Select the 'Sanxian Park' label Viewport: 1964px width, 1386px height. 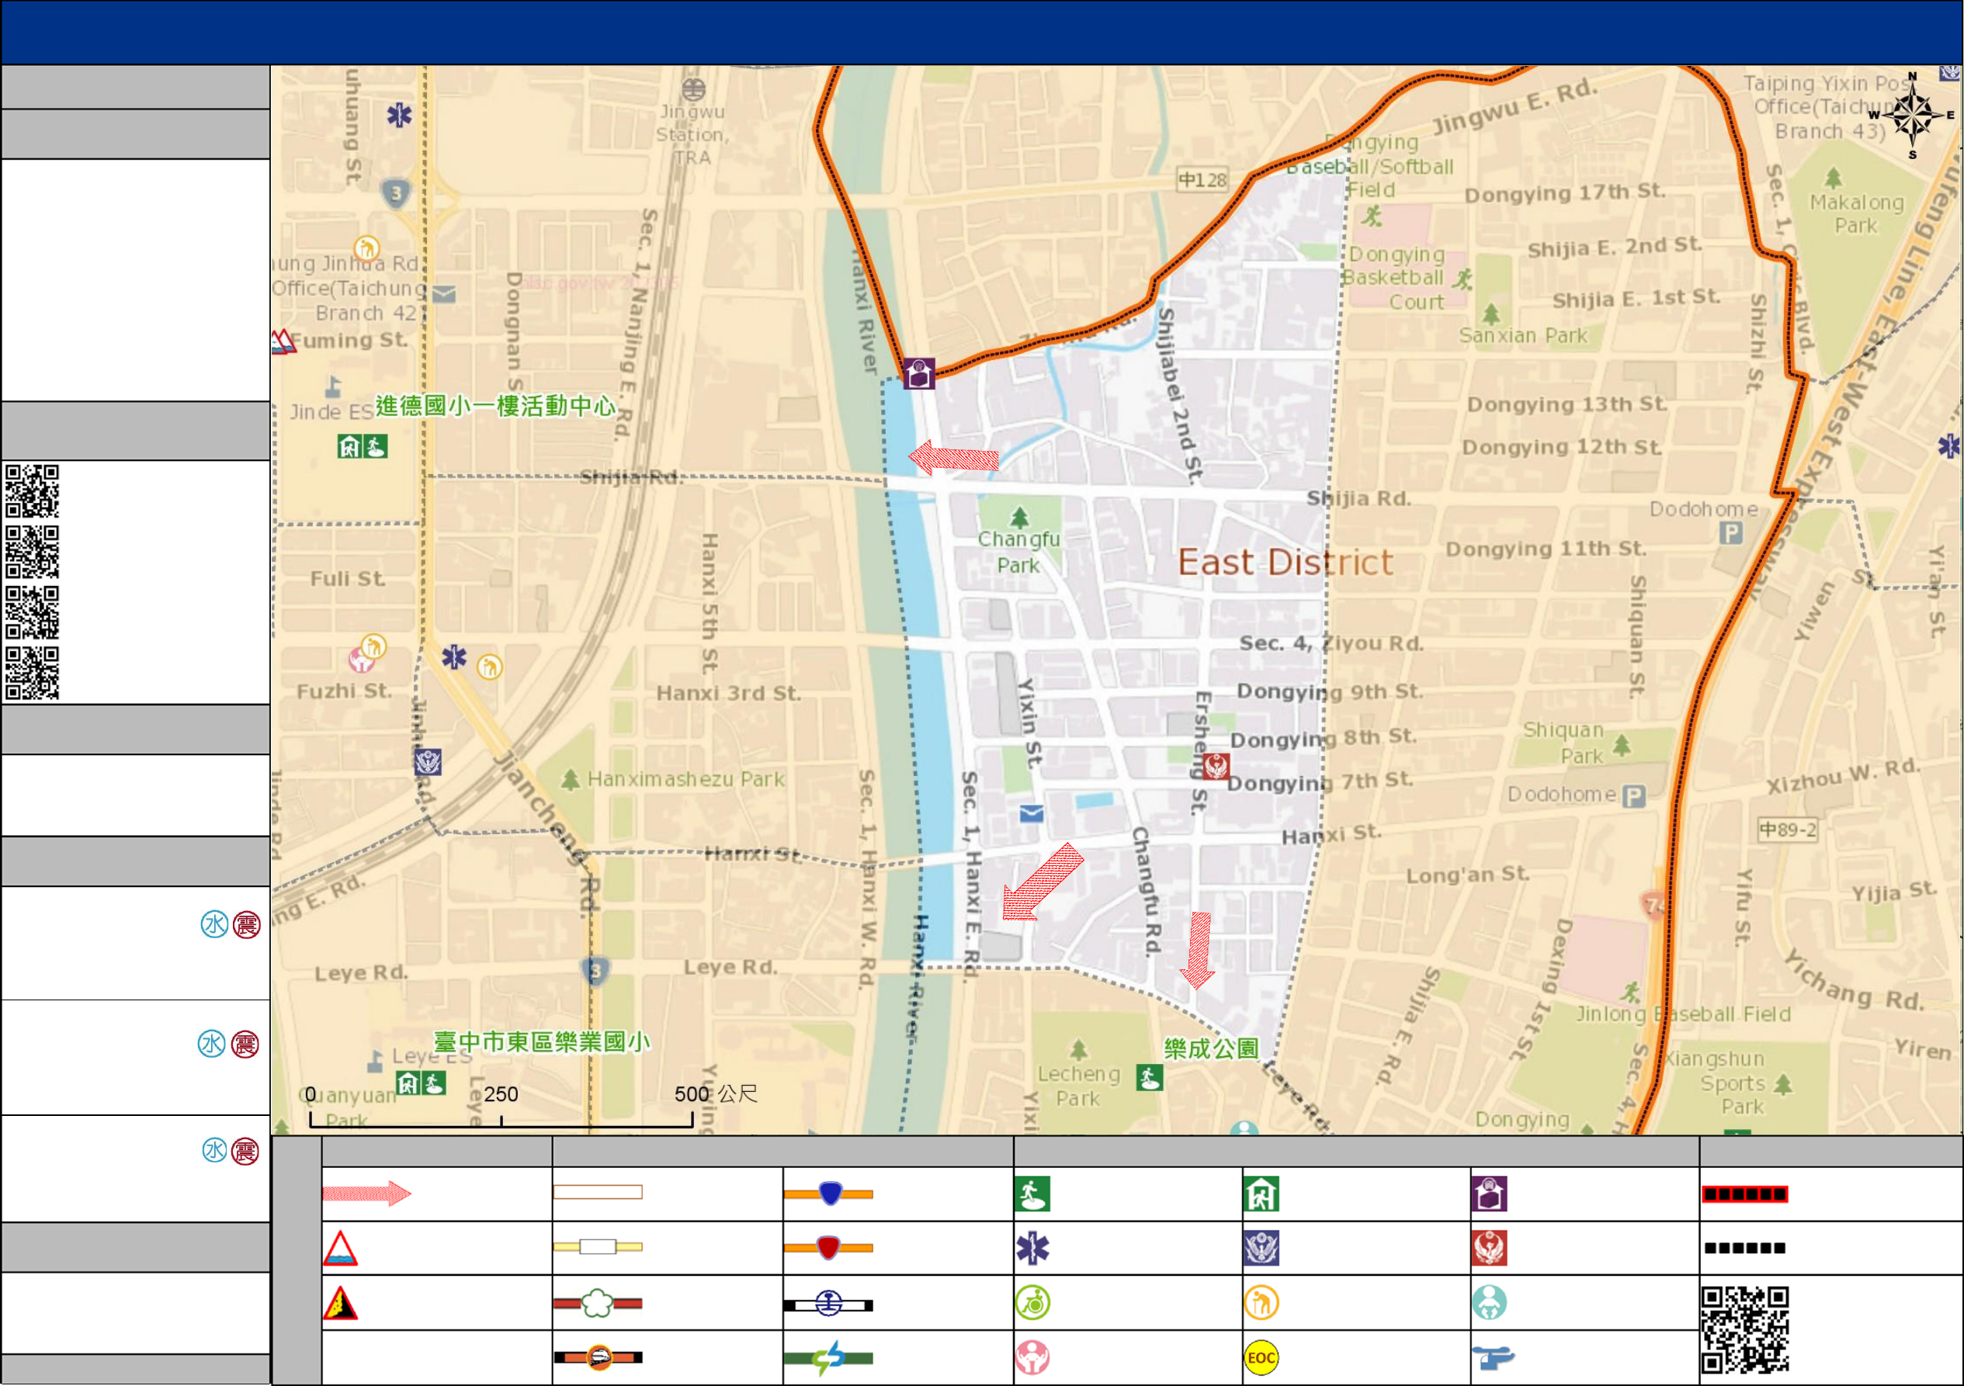[1522, 335]
